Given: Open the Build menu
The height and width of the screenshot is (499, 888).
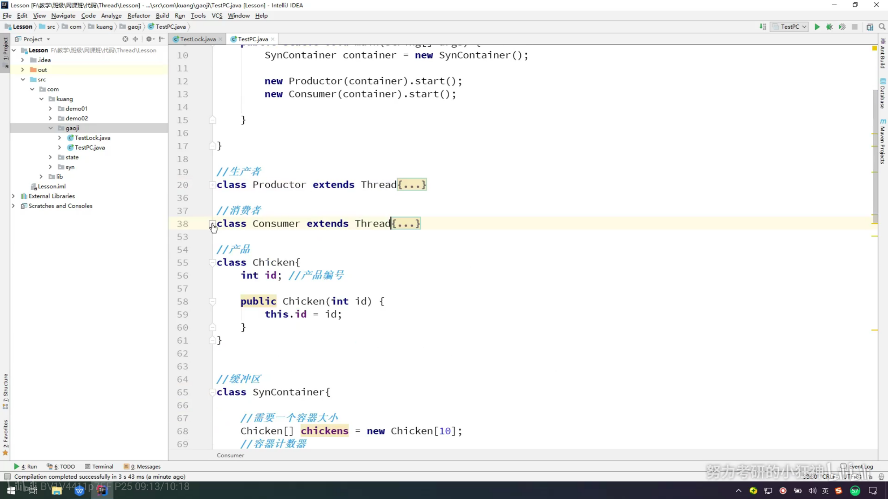Looking at the screenshot, I should click(x=162, y=16).
